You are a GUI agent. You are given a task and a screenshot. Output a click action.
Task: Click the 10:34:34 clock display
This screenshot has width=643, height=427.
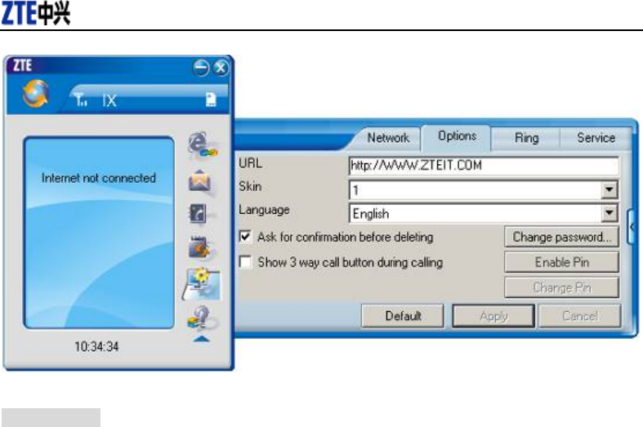96,347
